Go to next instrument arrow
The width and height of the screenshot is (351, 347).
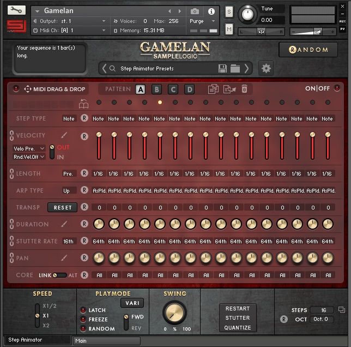point(179,11)
